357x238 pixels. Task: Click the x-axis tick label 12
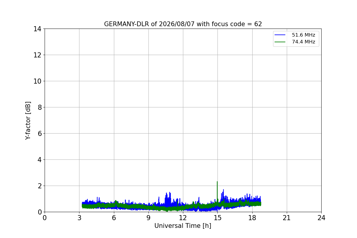pos(183,218)
